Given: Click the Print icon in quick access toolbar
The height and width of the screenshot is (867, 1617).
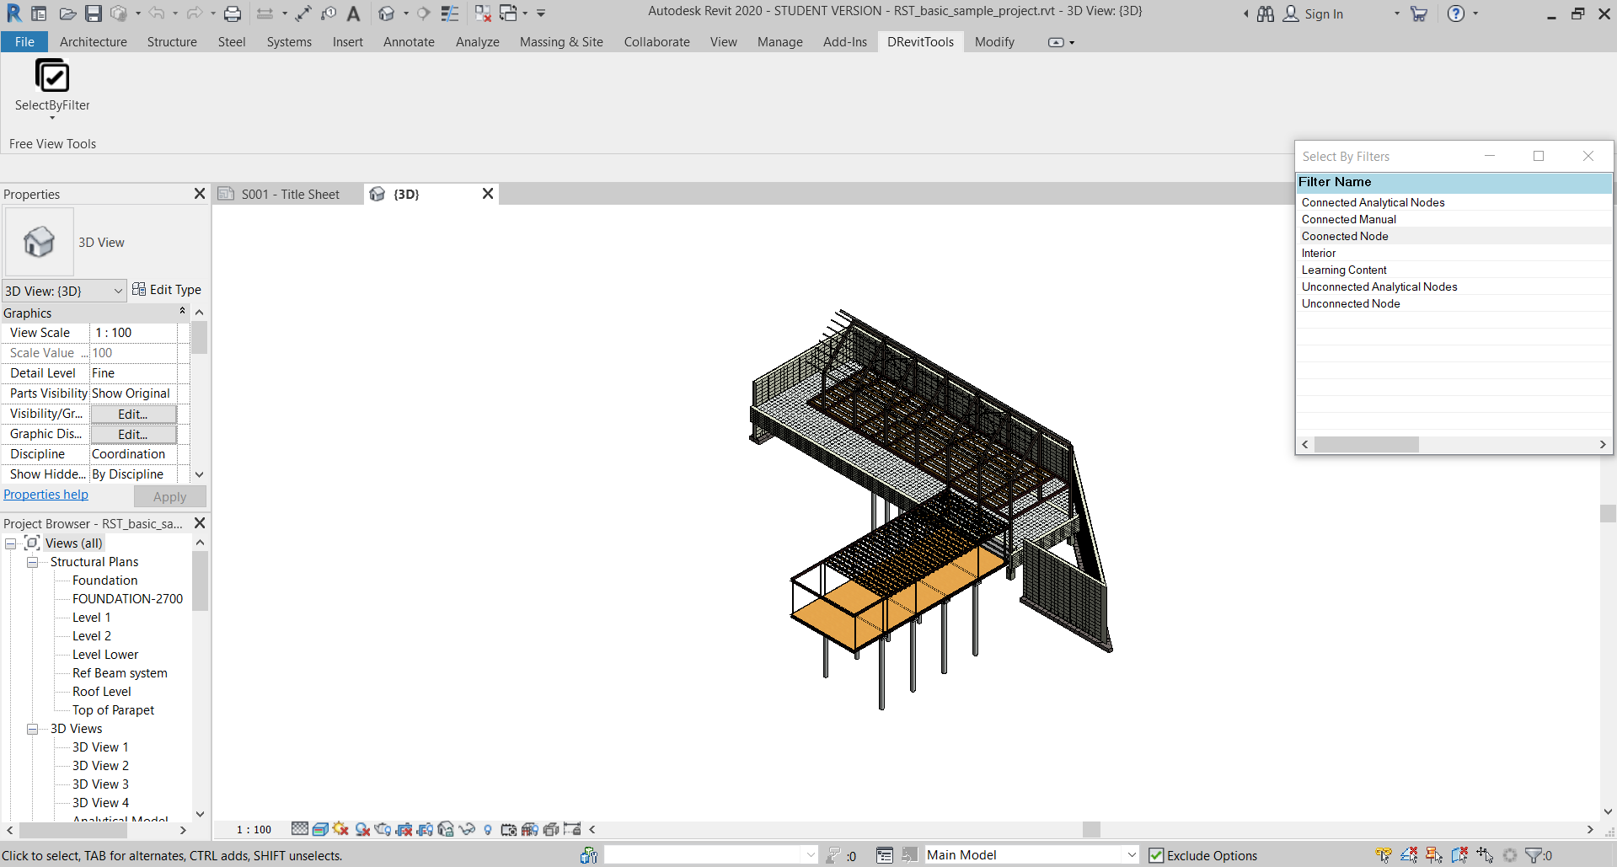Looking at the screenshot, I should 233,13.
